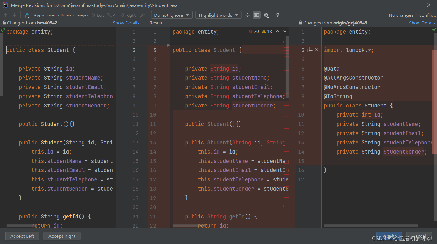Click '@ToString' annotation in right pane
The height and width of the screenshot is (244, 437).
[338, 96]
